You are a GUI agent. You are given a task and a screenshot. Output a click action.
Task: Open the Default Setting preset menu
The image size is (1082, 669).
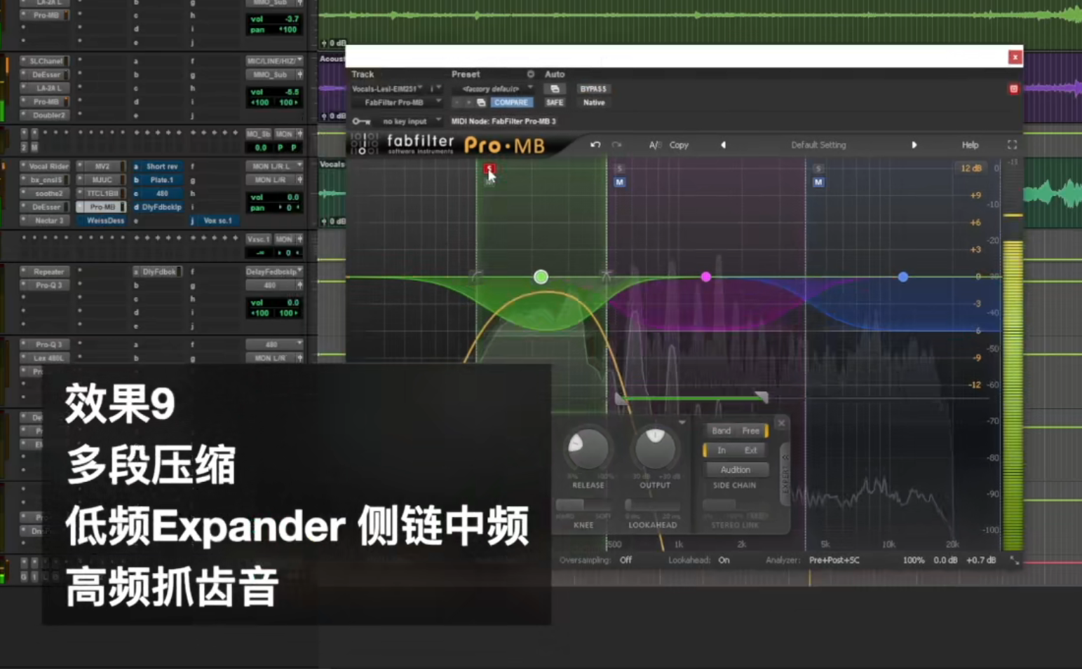(x=818, y=145)
